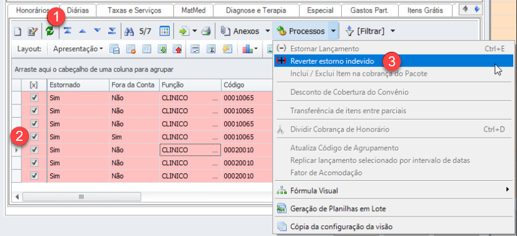Click layout icon with green down arrow

click(163, 49)
